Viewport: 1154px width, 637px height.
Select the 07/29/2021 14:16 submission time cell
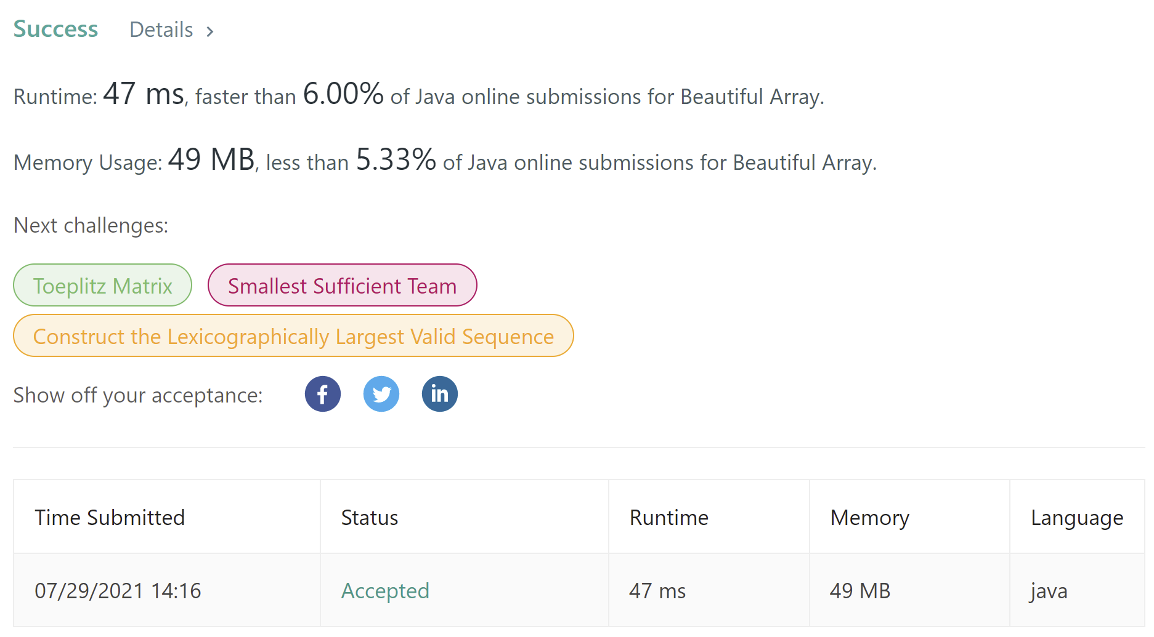coord(118,591)
